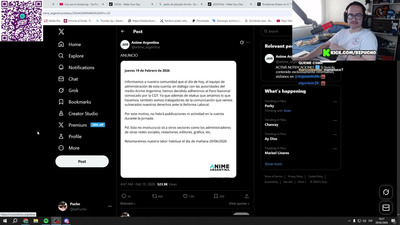Click the share icon under the post
Screen dimensions: 400x225
[x=247, y=196]
